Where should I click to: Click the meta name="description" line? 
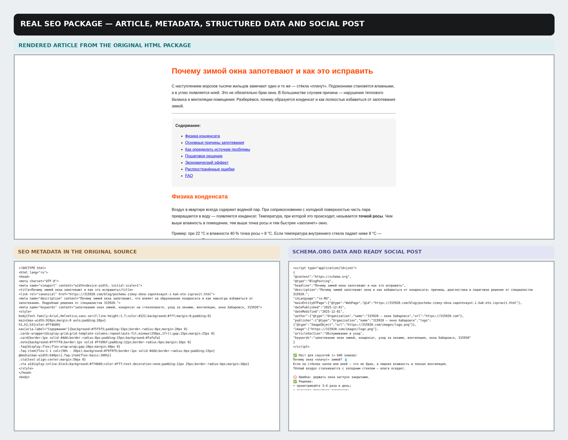pyautogui.click(x=136, y=301)
